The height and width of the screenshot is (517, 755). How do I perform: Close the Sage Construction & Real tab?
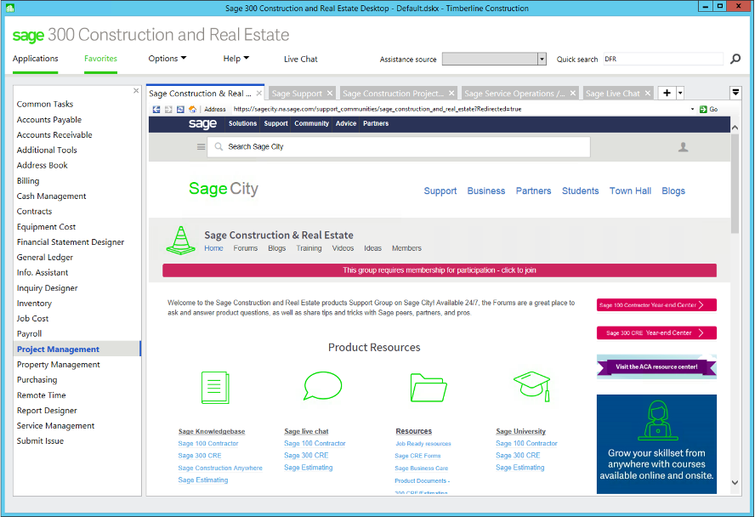tap(259, 94)
